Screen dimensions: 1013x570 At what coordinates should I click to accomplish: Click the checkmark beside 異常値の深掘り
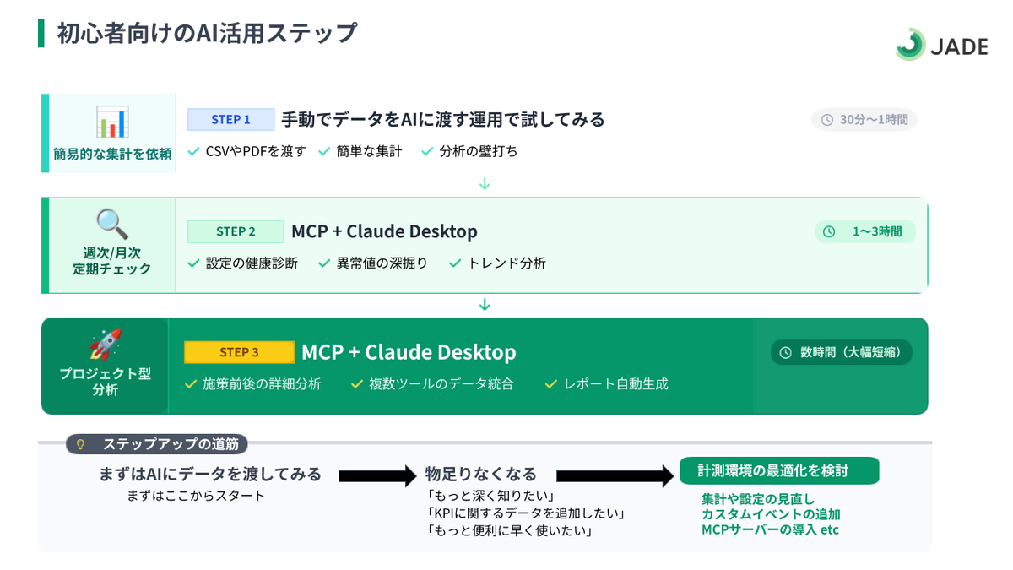coord(323,263)
